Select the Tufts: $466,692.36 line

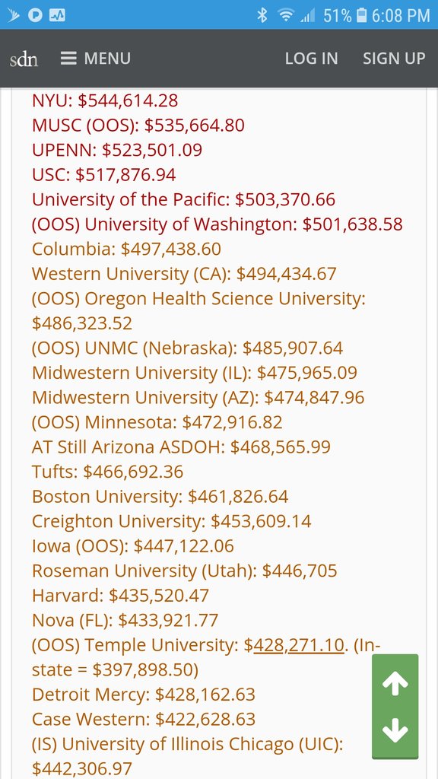(108, 472)
